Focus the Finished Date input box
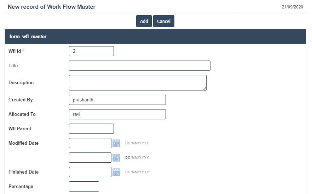 coord(90,172)
